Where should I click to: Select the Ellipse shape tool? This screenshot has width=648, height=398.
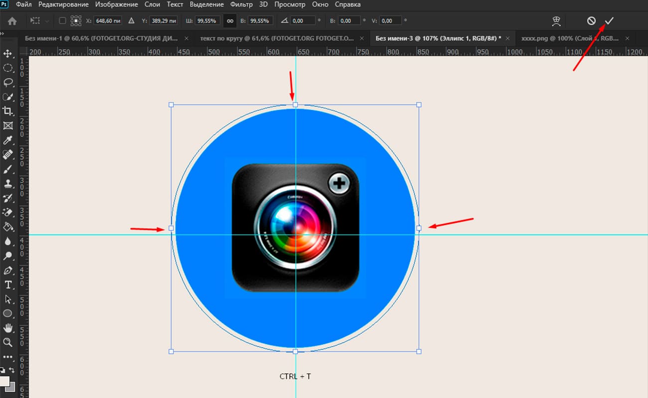[x=8, y=313]
